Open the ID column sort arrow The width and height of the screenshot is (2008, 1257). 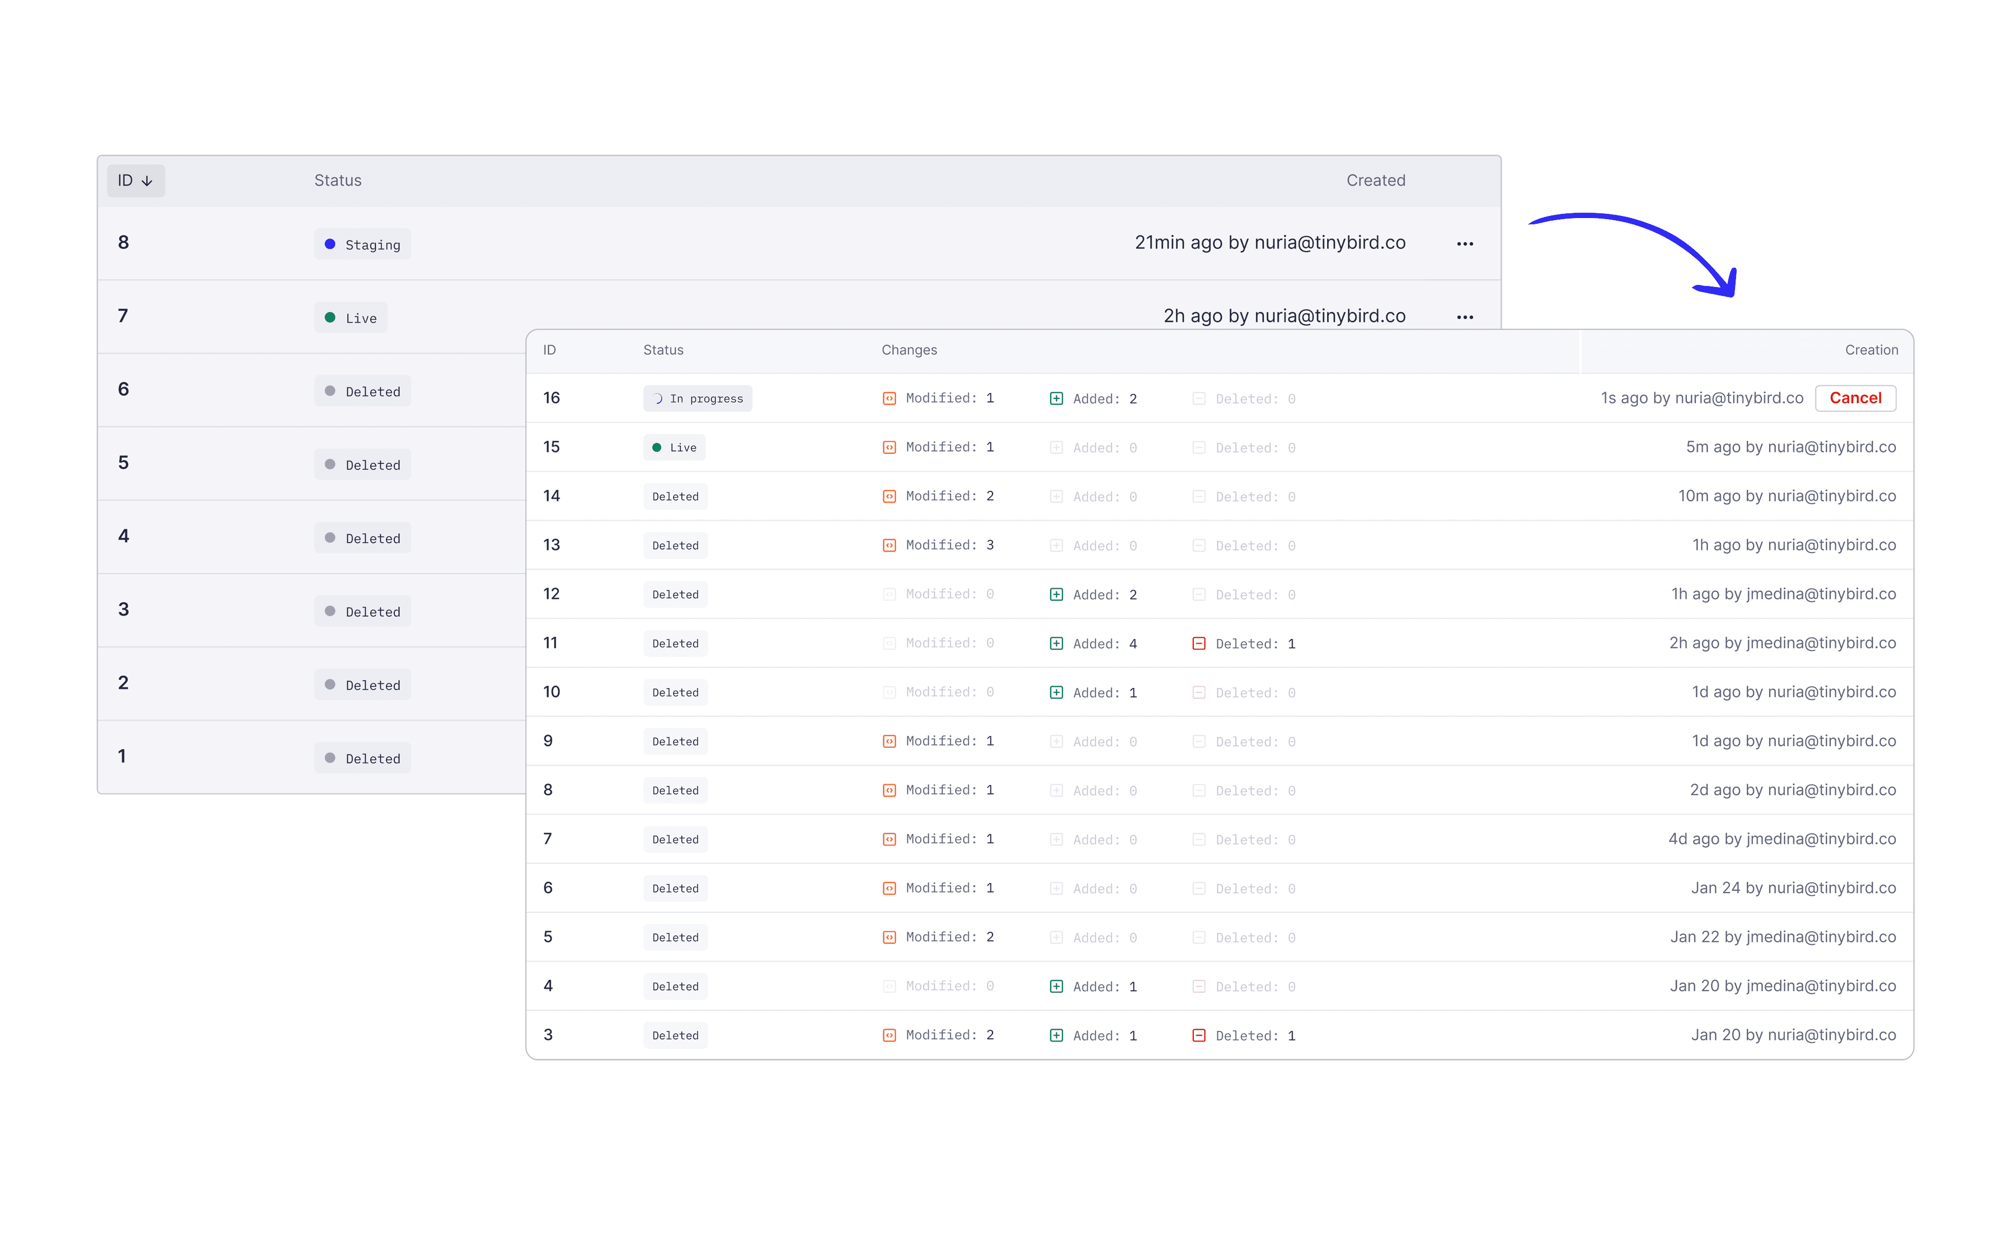pos(148,180)
